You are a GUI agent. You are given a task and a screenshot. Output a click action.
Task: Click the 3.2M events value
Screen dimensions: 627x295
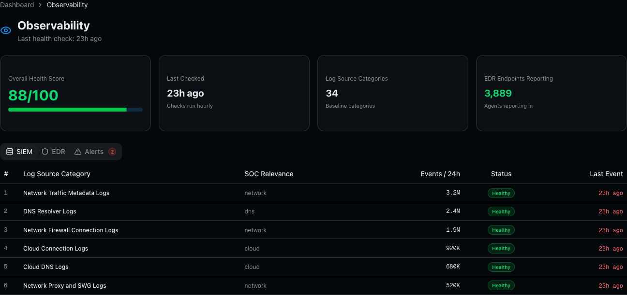click(x=453, y=193)
